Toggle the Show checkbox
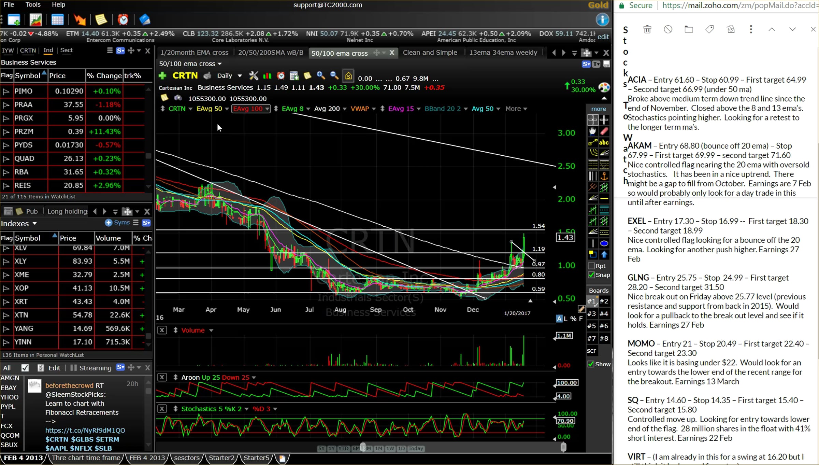Viewport: 819px width, 465px height. coord(591,364)
